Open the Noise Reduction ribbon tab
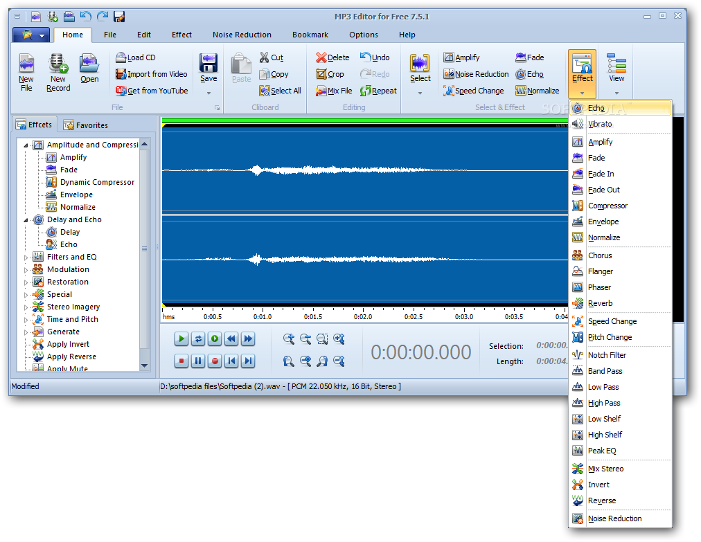Screen dimensions: 701x542 tap(242, 35)
